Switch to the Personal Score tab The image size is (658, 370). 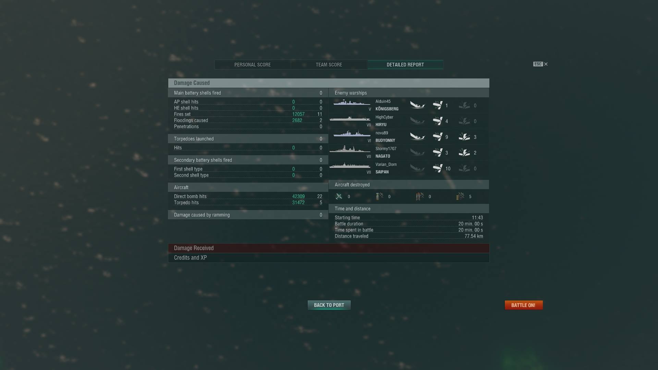[x=253, y=65]
